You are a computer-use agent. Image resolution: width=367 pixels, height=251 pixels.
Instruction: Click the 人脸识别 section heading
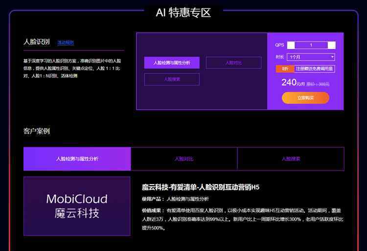[x=37, y=42]
